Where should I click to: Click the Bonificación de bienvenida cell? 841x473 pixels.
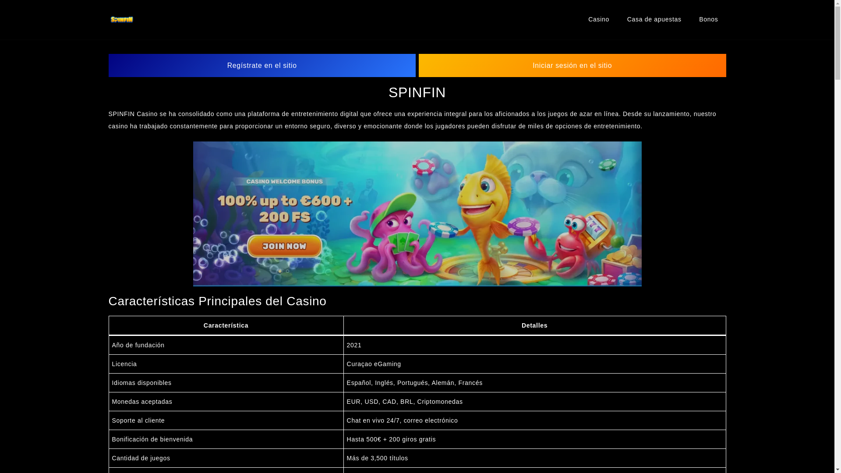(x=226, y=439)
